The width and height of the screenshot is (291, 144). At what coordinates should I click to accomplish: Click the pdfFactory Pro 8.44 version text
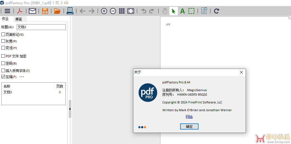pos(176,82)
